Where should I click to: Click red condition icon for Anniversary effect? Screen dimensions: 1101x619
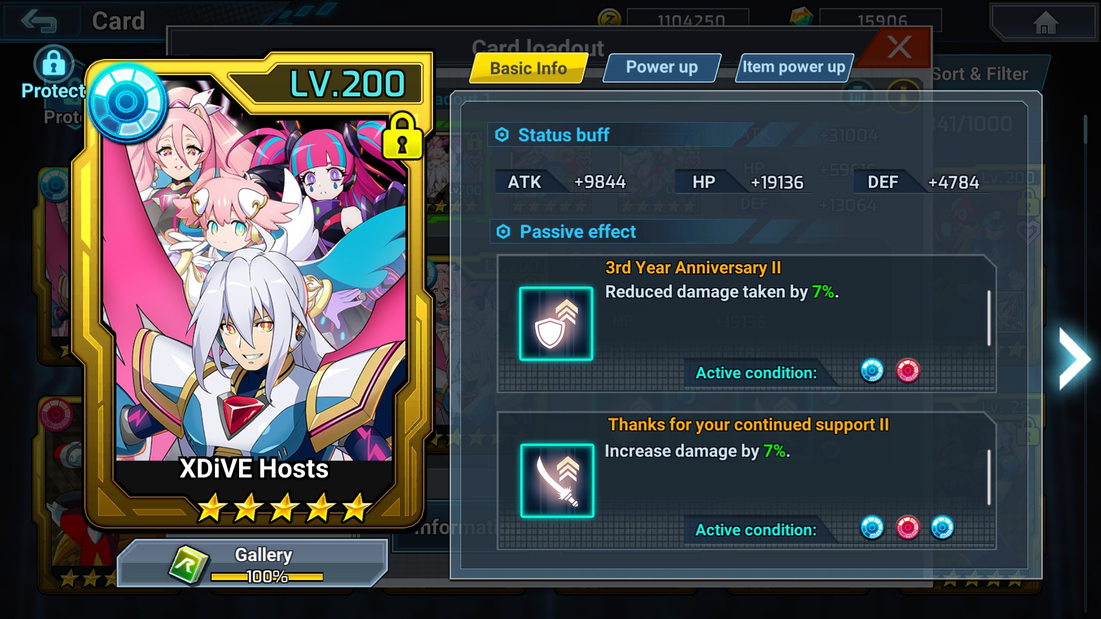tap(908, 371)
